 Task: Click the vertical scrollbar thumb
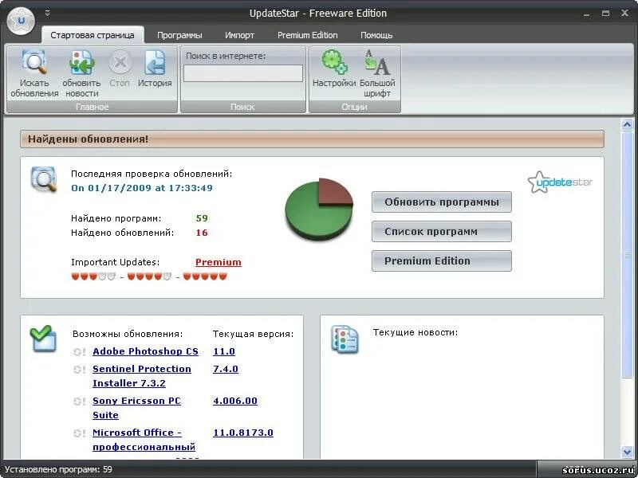click(x=627, y=255)
